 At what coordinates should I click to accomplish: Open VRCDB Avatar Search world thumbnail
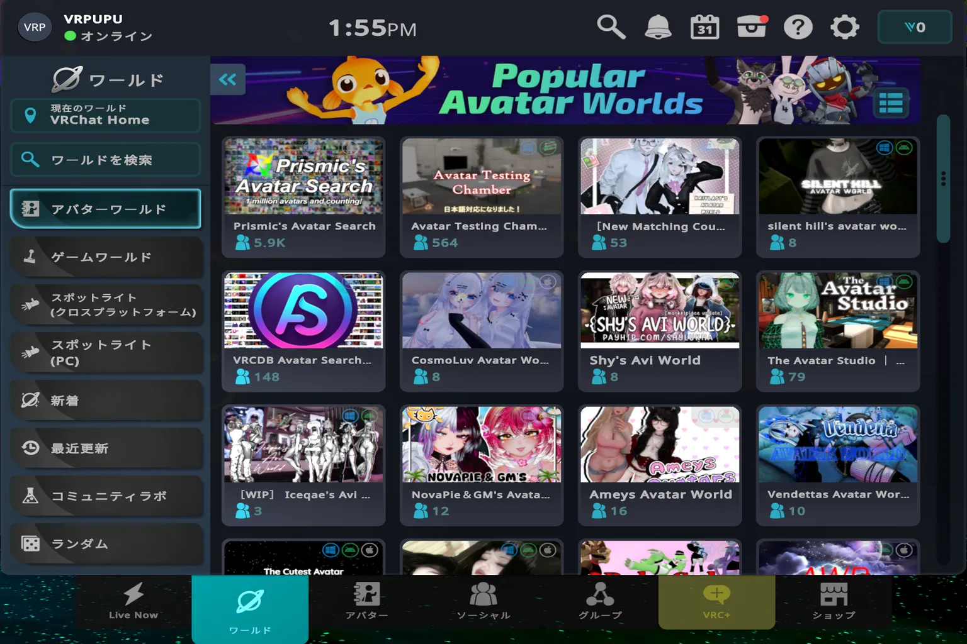point(303,310)
